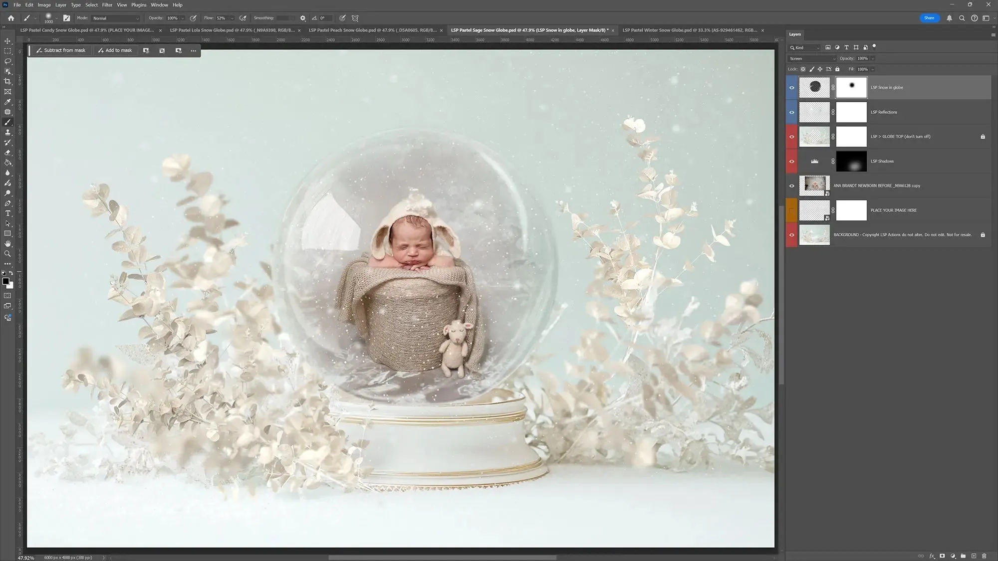Image resolution: width=998 pixels, height=561 pixels.
Task: Toggle lock all padlock in Lock row
Action: pos(837,69)
